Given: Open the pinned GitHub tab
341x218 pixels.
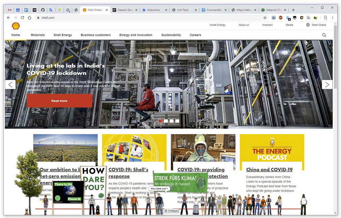Looking at the screenshot, I should 43,10.
